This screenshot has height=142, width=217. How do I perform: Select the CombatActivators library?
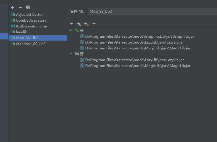pos(31,20)
